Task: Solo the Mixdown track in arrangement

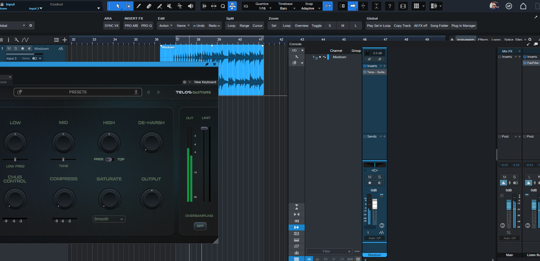Action: click(16, 48)
